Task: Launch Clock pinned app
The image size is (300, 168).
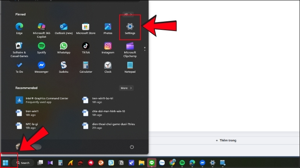Action: tap(108, 67)
